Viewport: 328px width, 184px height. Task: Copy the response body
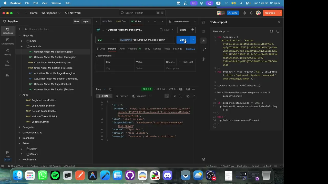pyautogui.click(x=188, y=96)
